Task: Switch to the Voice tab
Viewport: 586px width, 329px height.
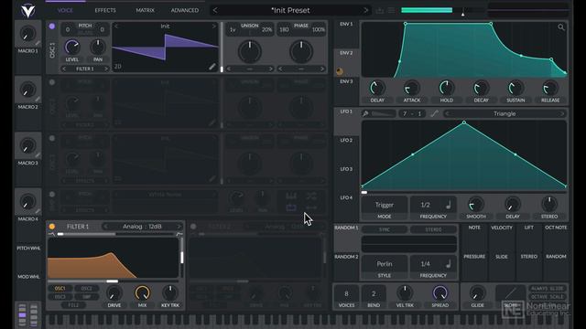Action: pyautogui.click(x=65, y=10)
